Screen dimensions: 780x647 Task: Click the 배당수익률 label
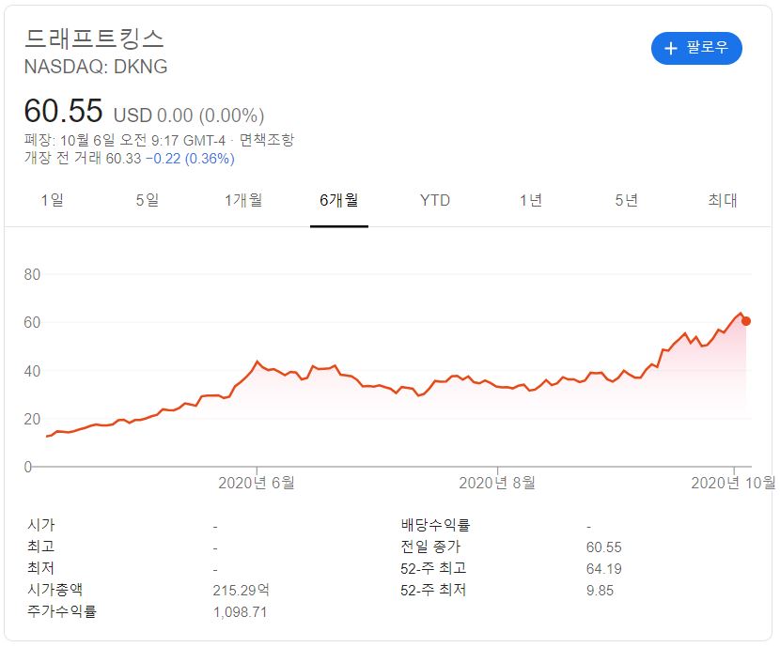[435, 525]
